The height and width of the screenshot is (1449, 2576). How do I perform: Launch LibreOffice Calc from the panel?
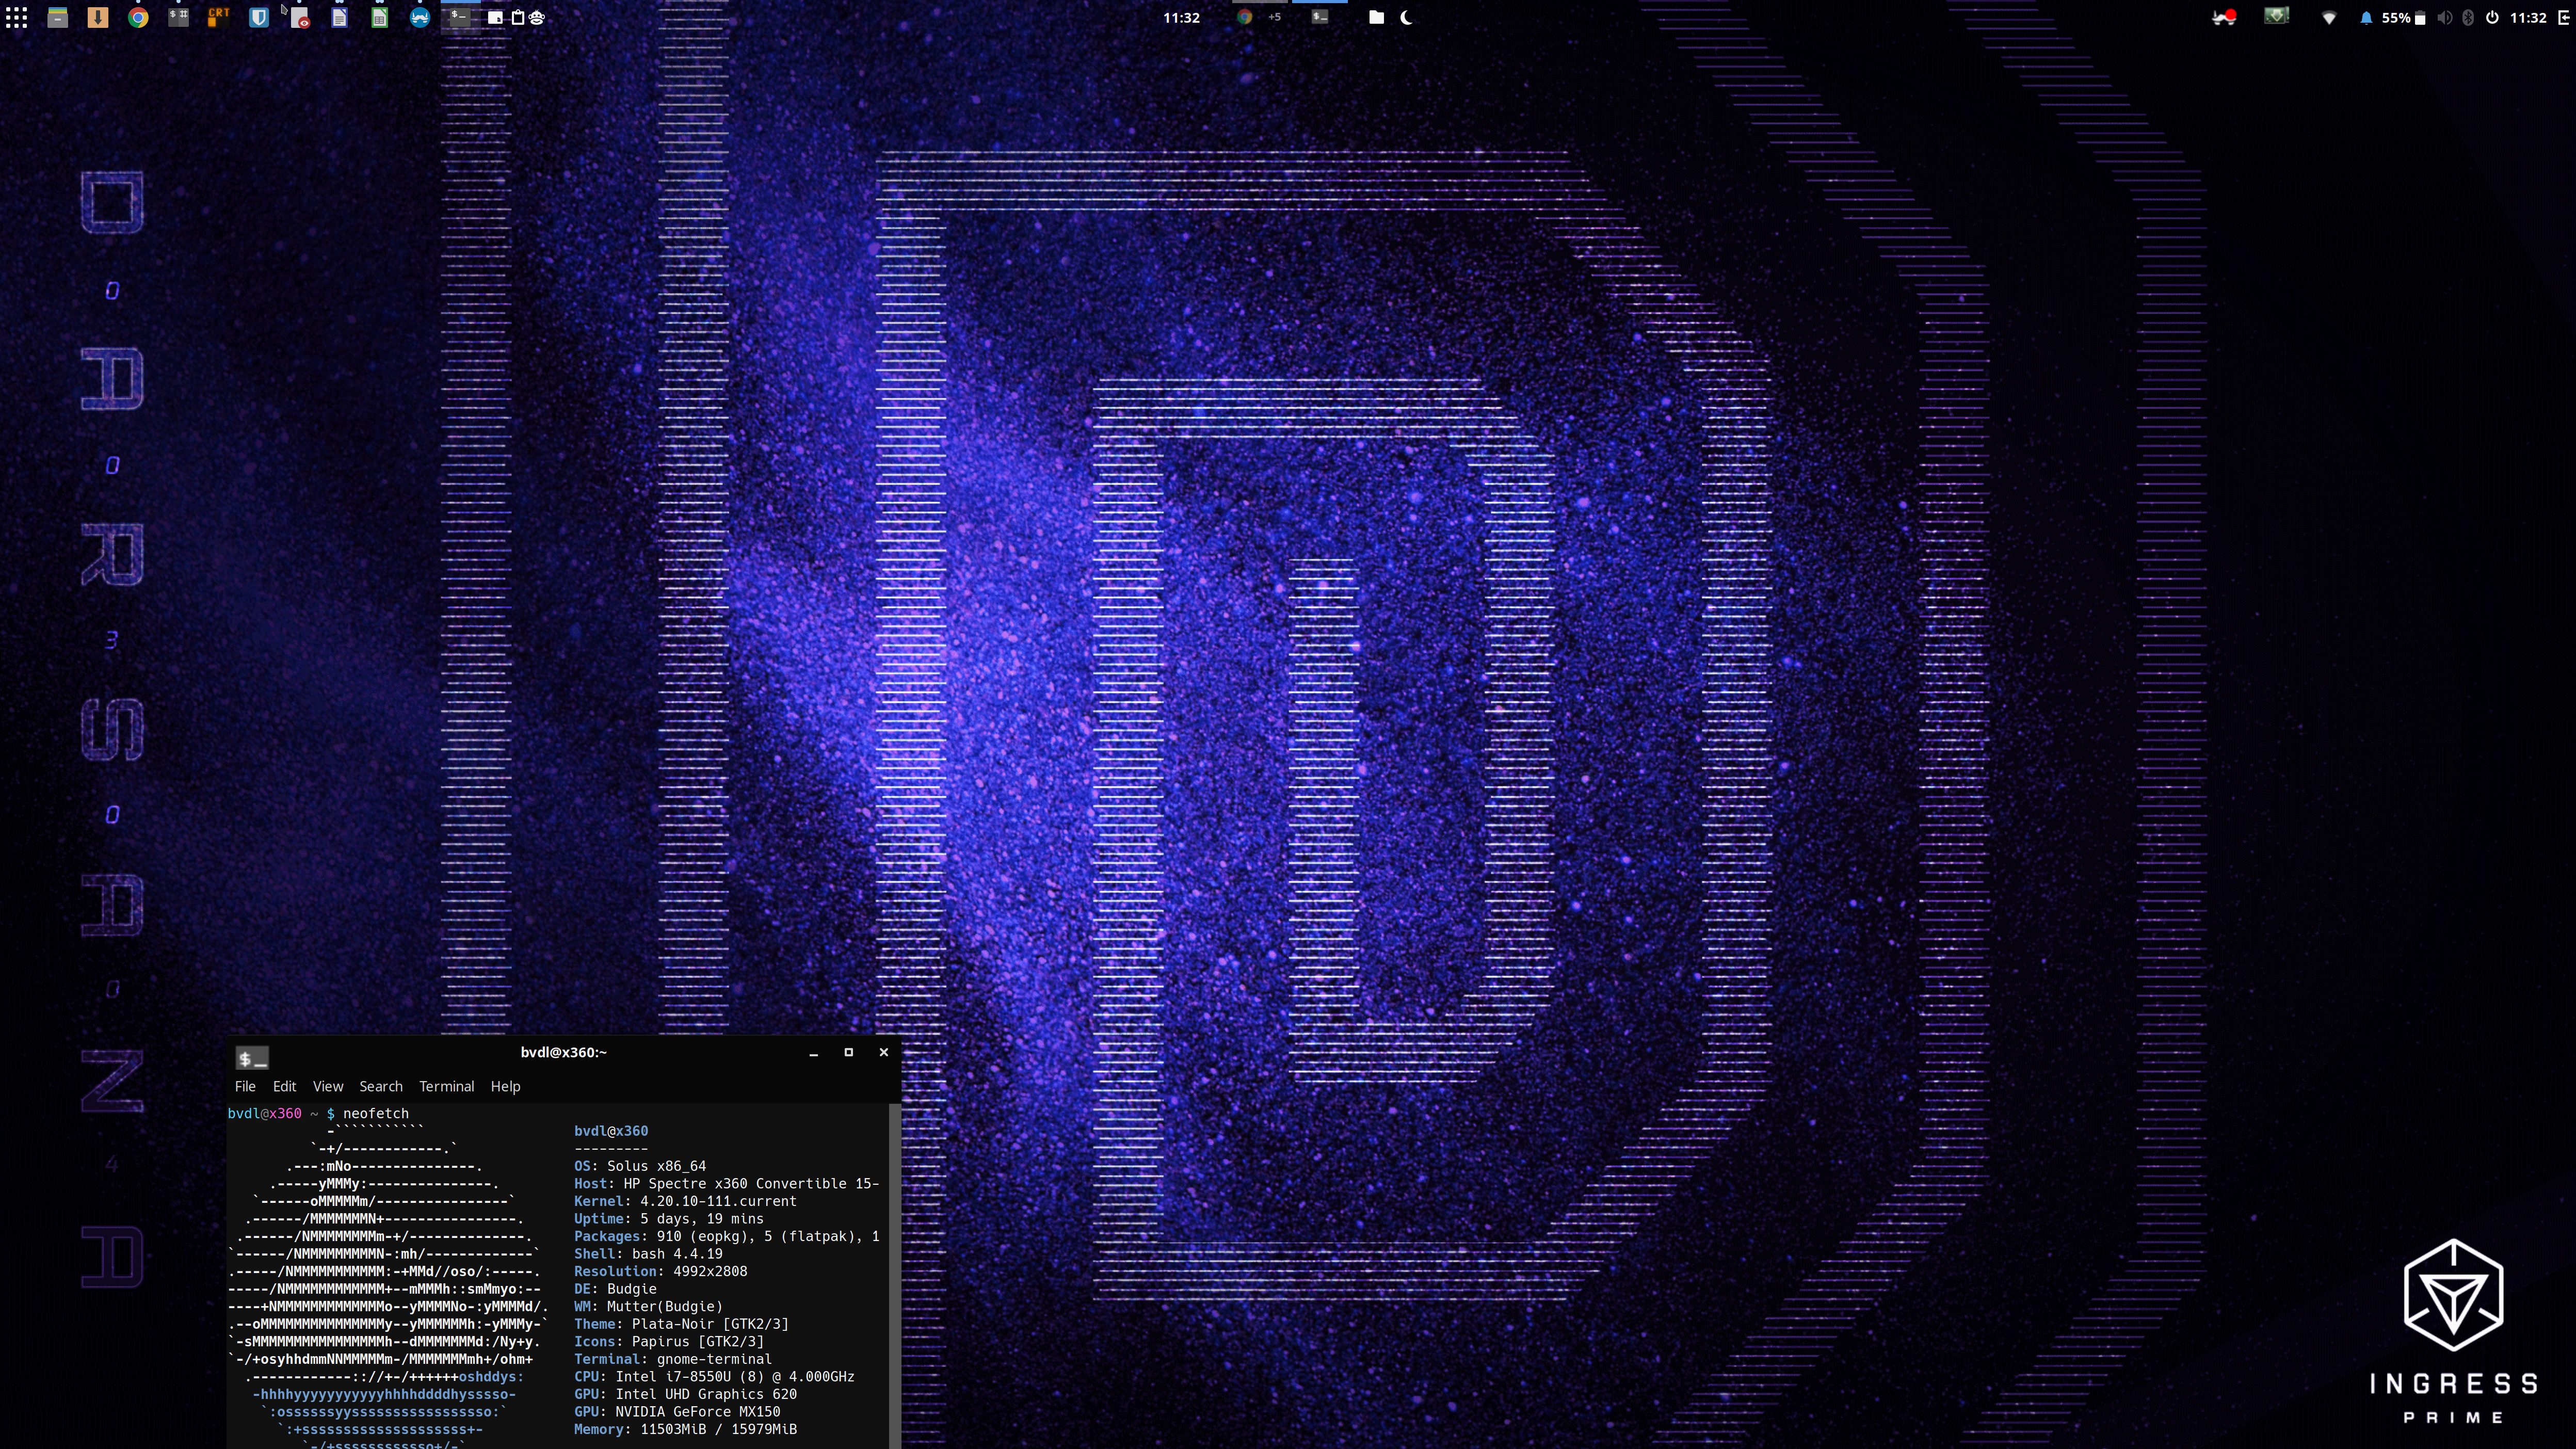pyautogui.click(x=379, y=17)
